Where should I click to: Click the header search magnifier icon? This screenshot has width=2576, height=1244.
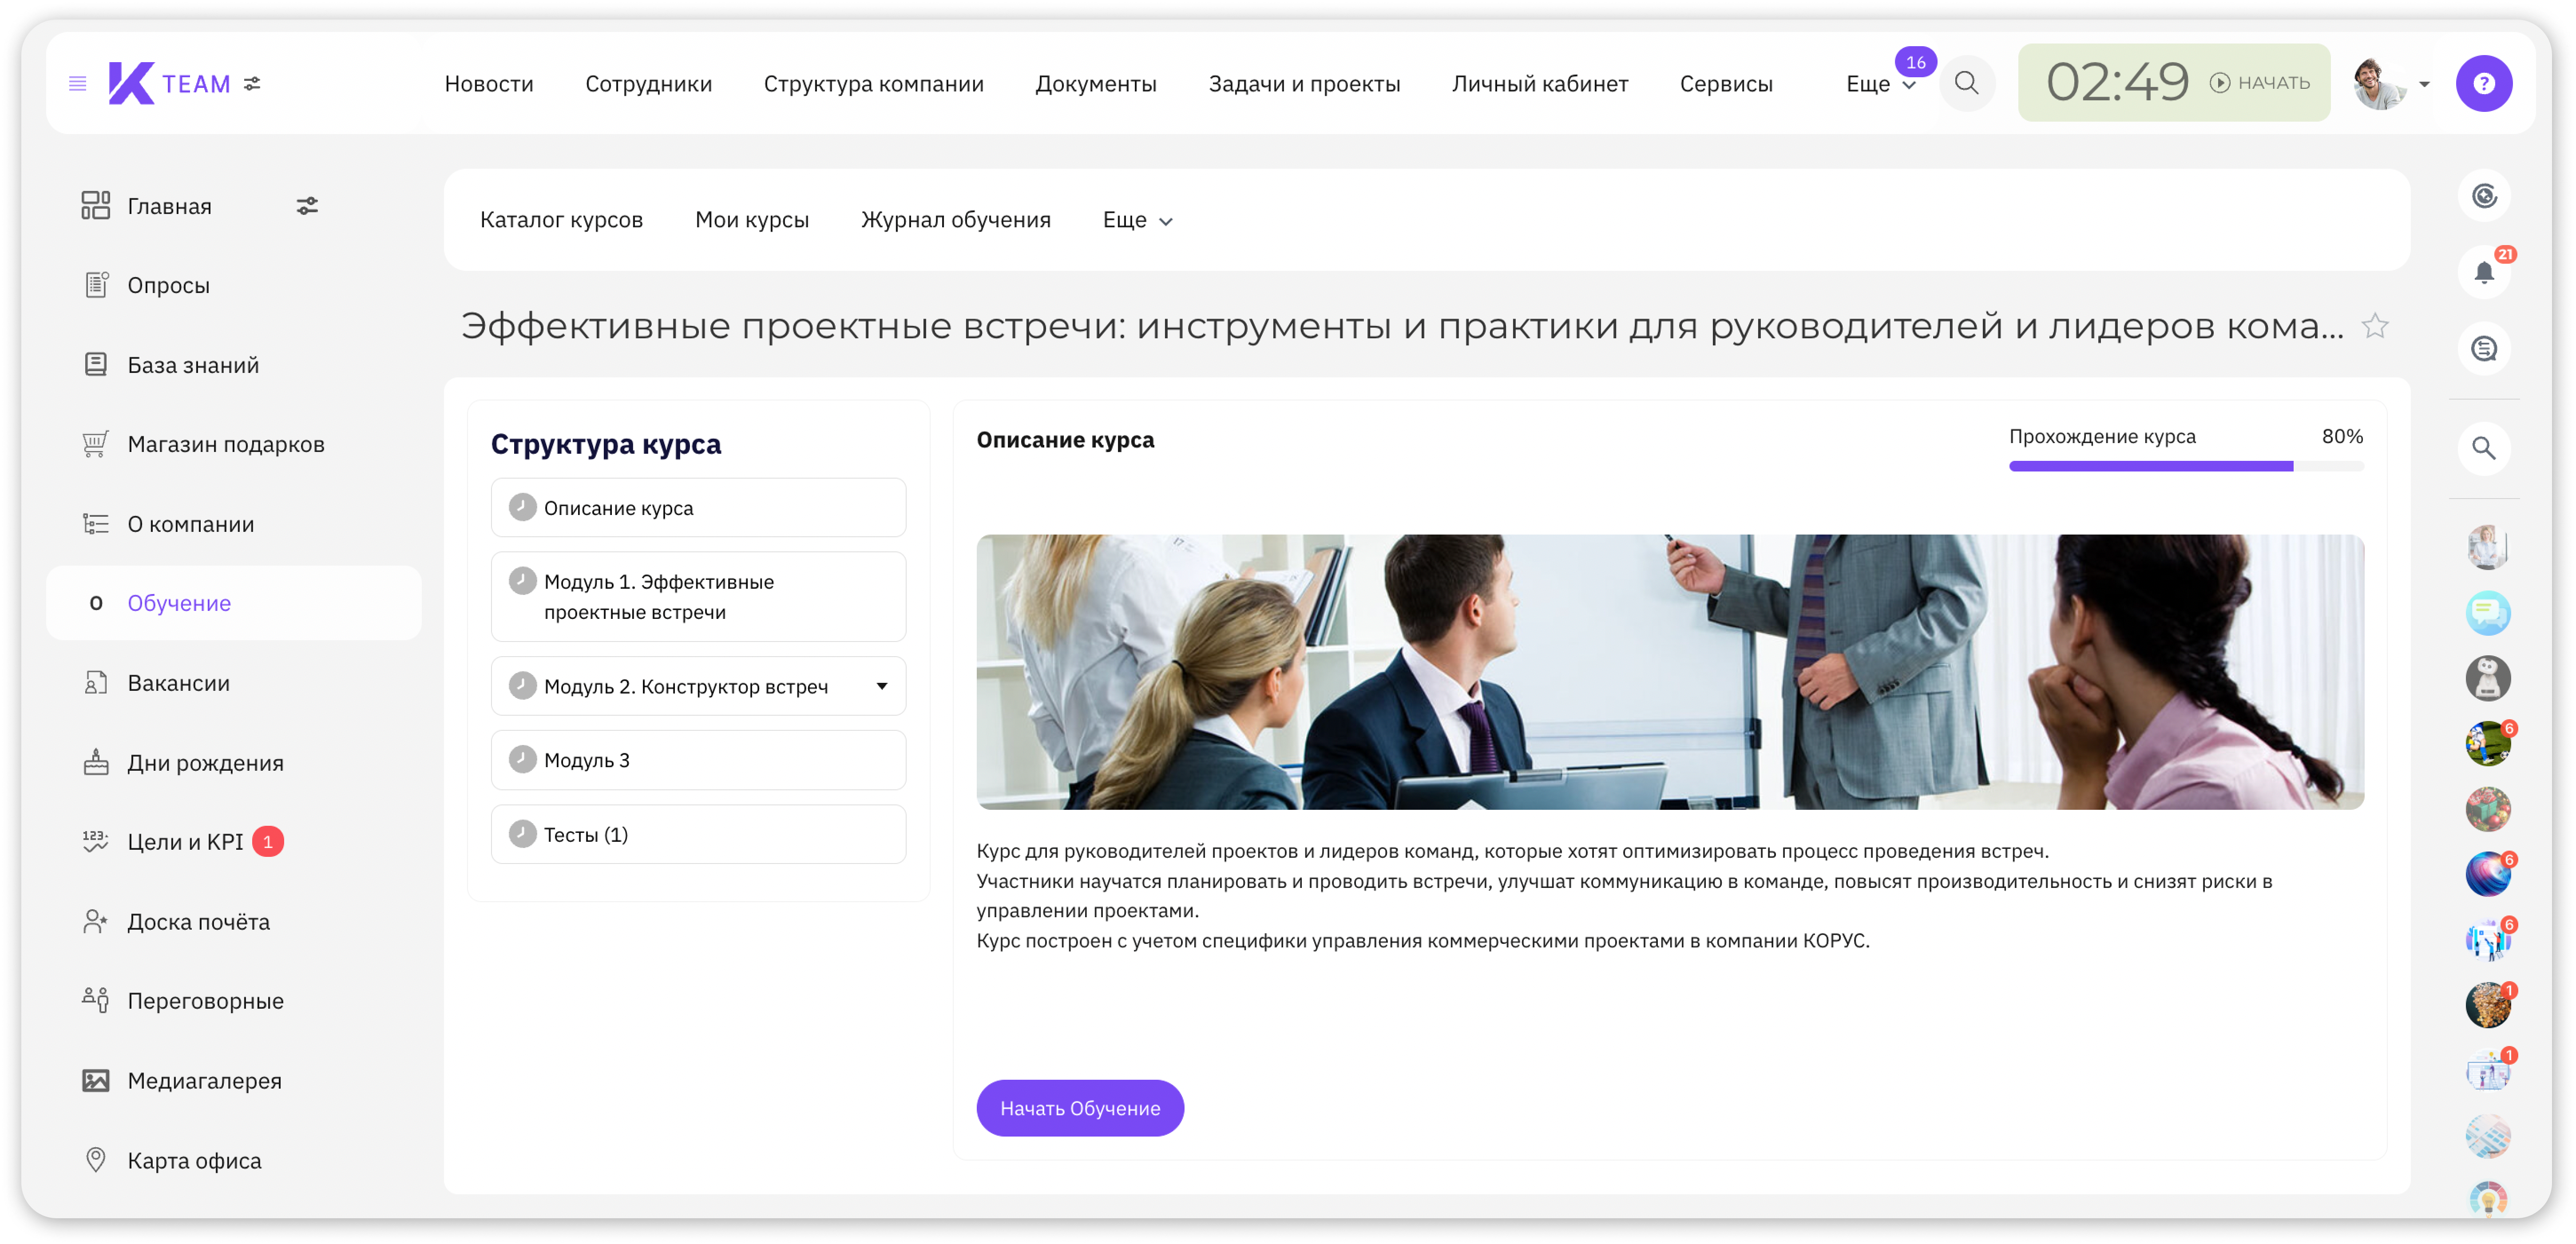[x=1966, y=84]
